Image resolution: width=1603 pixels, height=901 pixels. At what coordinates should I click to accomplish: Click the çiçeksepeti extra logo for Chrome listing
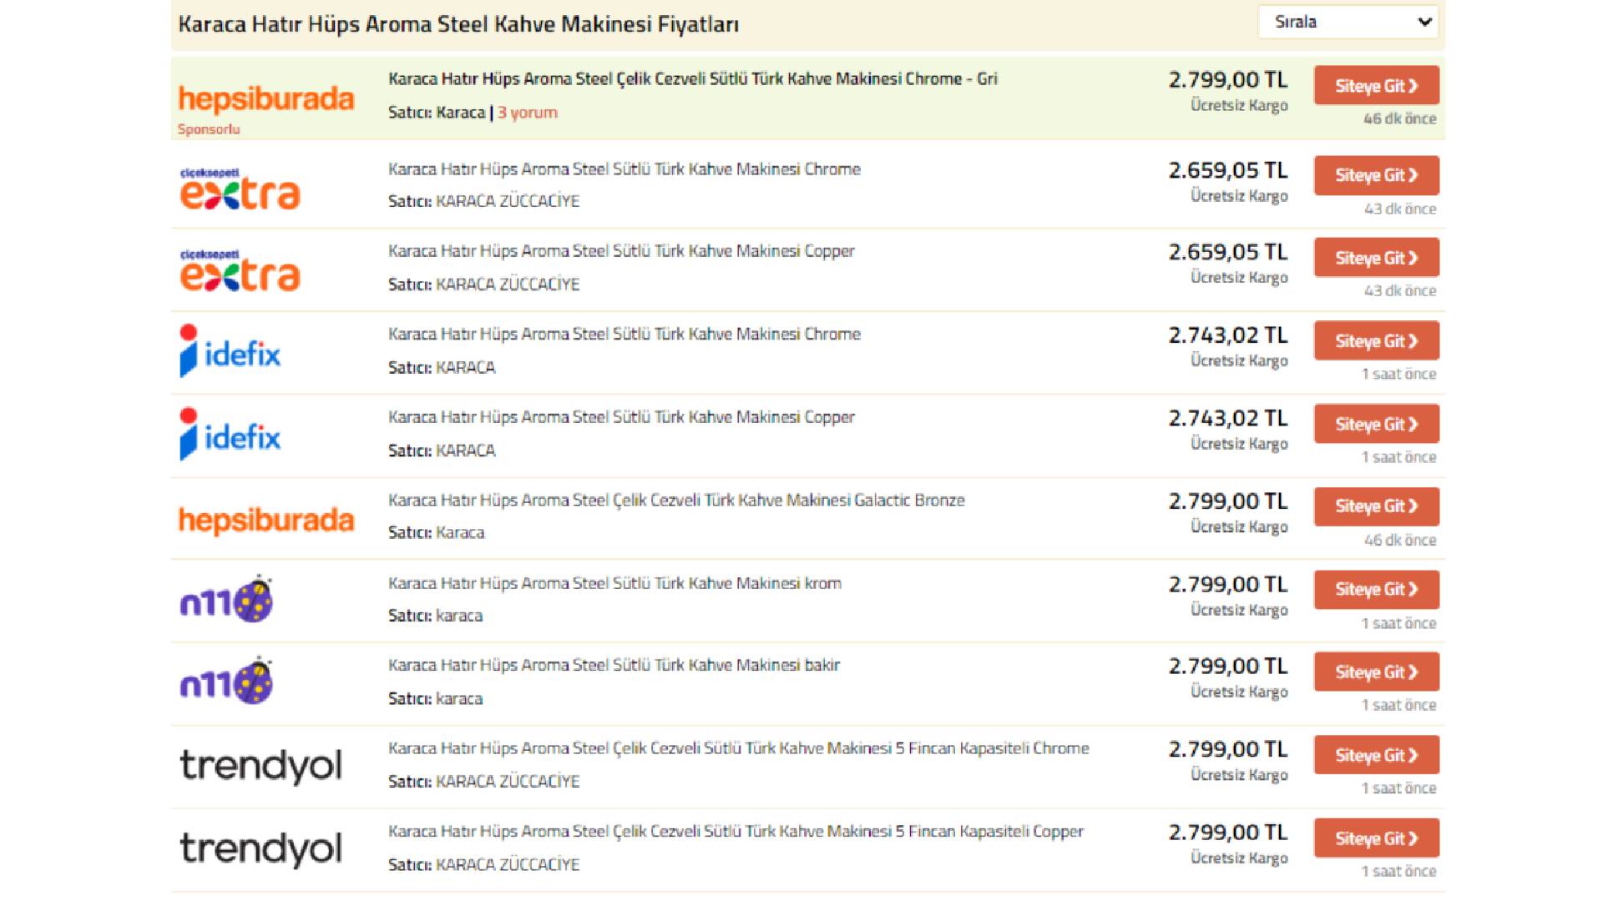pos(240,189)
